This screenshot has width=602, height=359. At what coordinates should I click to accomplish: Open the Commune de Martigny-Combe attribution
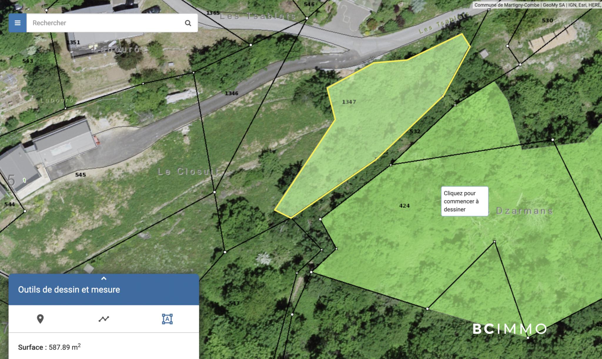pyautogui.click(x=507, y=5)
